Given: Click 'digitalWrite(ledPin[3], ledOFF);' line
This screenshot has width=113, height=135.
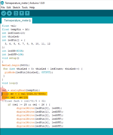Looking at the screenshot, I should coord(40,119).
